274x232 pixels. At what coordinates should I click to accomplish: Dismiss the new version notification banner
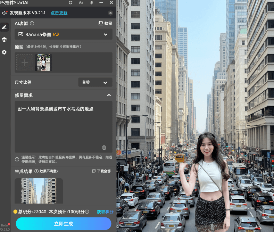[110, 13]
